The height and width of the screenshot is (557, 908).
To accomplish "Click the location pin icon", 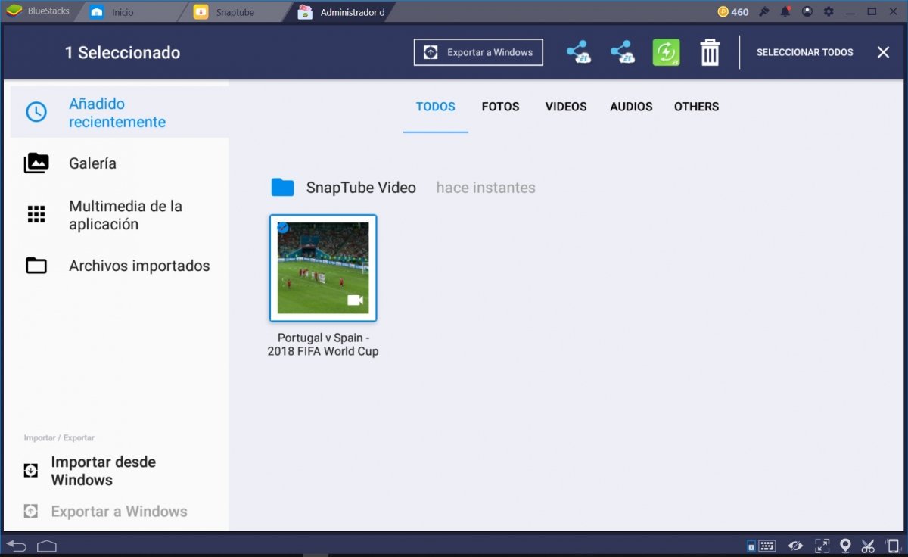I will coord(845,546).
